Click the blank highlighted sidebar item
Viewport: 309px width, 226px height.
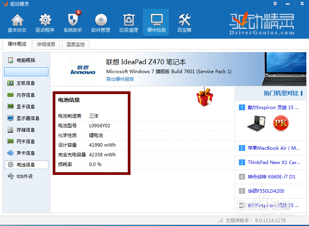point(26,72)
